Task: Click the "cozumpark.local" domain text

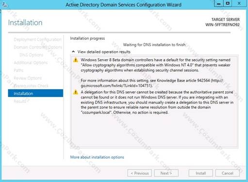Action: (96, 113)
